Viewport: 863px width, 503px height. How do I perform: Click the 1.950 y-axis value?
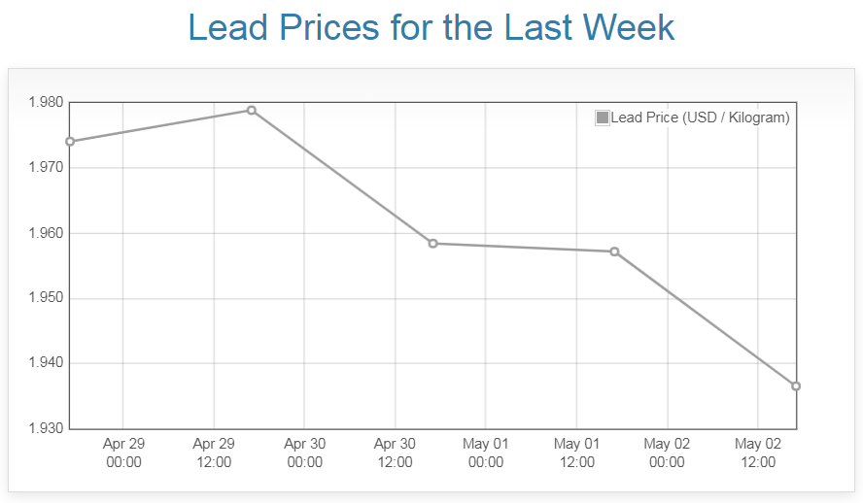[x=46, y=298]
